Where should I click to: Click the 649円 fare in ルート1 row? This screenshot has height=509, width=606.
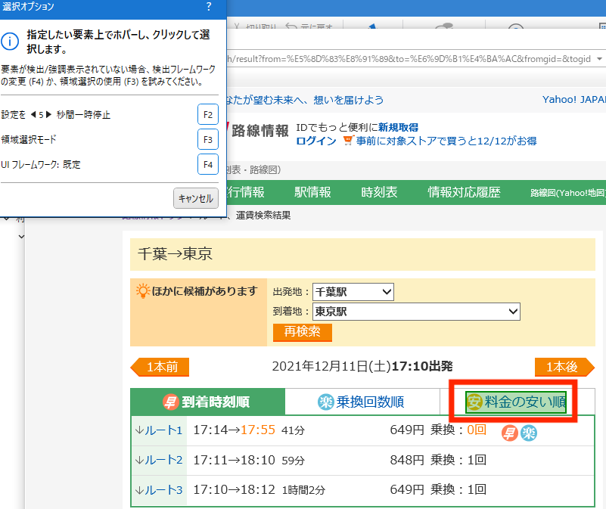[407, 430]
